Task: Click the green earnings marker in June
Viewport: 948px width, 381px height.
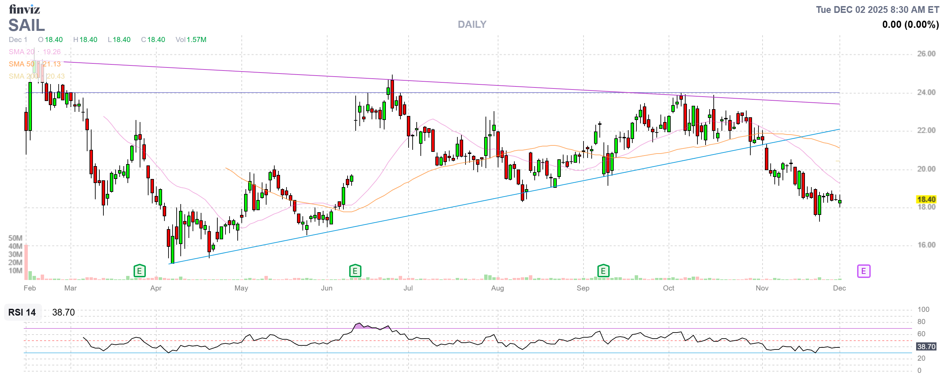Action: [x=355, y=272]
